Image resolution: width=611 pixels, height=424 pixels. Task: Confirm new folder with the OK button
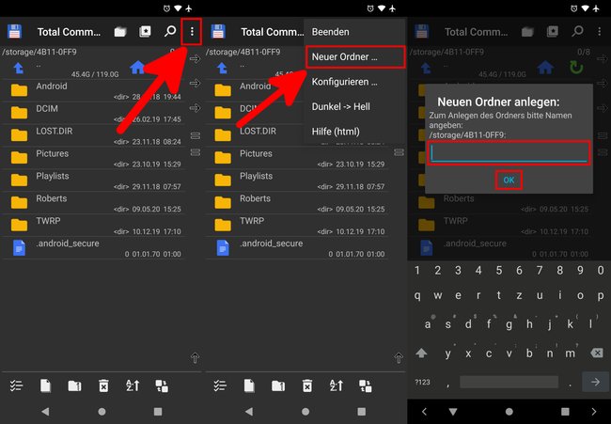point(509,181)
